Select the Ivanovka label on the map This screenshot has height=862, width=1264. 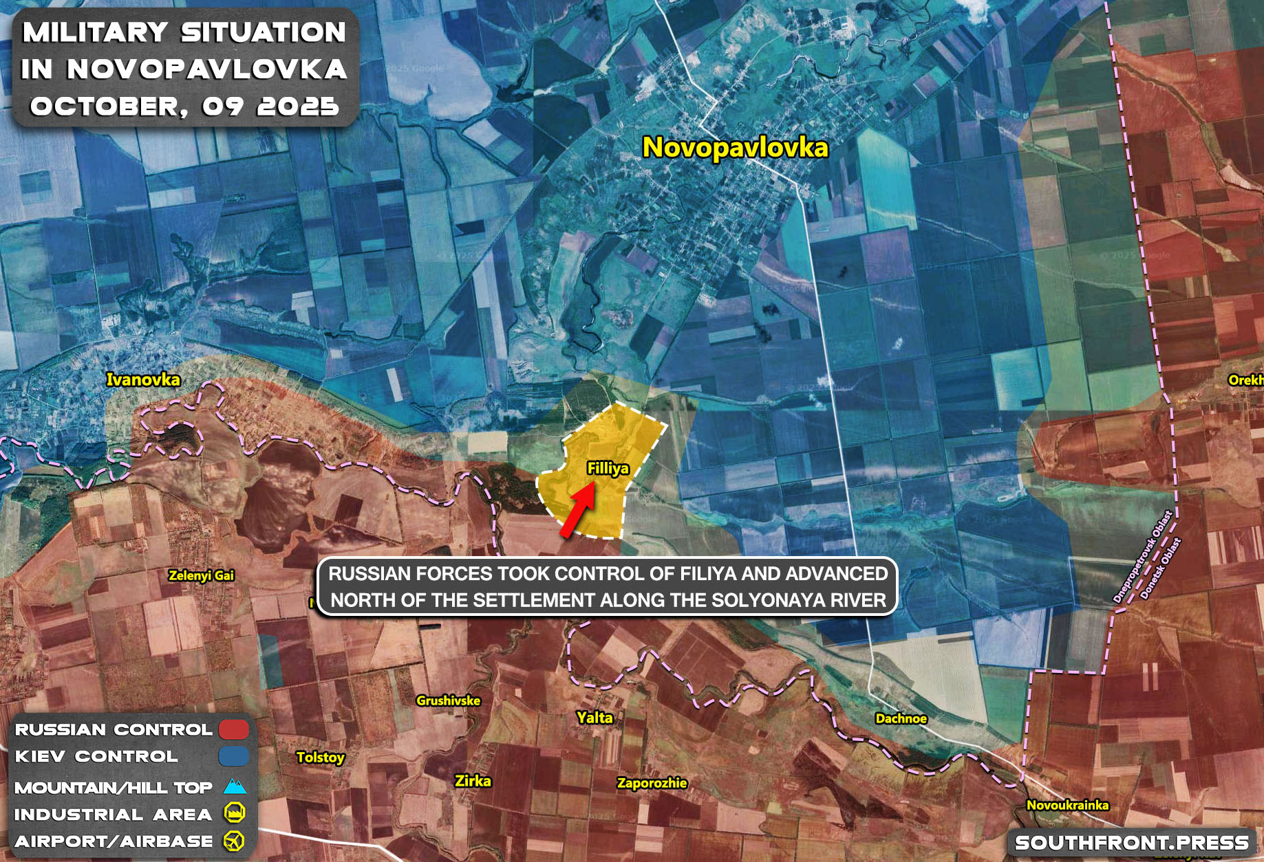pyautogui.click(x=143, y=379)
